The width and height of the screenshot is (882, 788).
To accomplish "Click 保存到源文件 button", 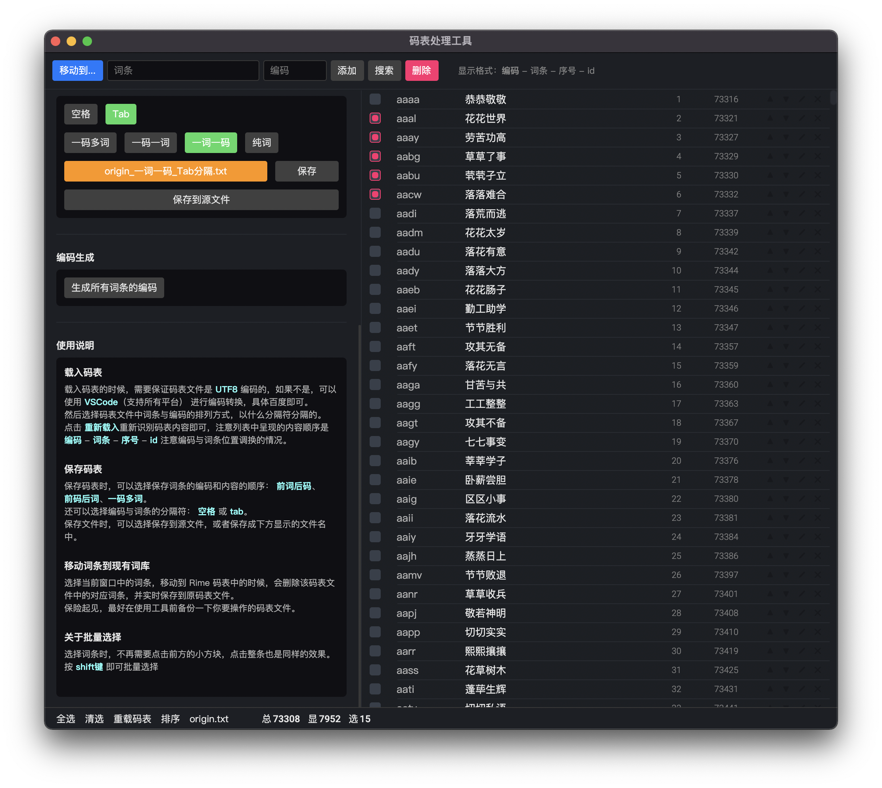I will click(x=201, y=200).
